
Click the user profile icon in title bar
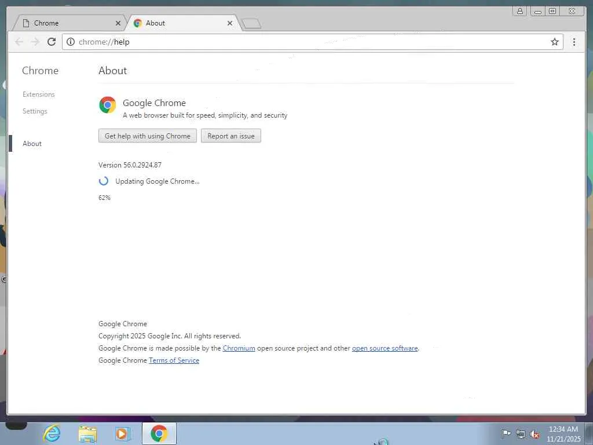click(520, 11)
